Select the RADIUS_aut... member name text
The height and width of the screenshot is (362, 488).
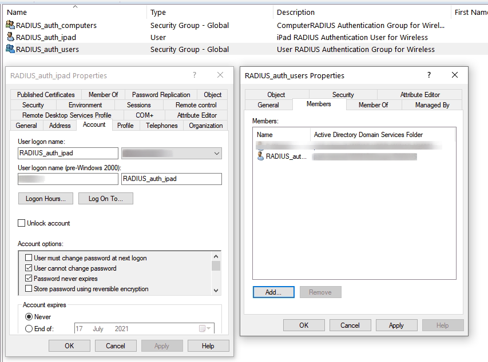(286, 156)
